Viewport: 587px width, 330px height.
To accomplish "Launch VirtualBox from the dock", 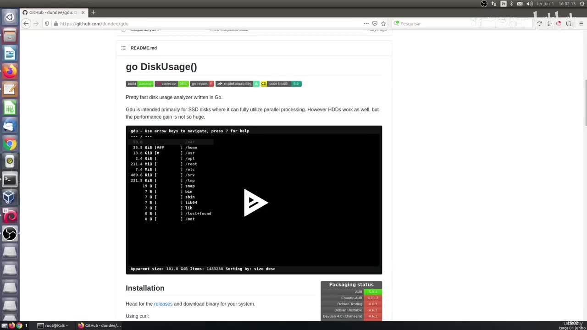I will point(10,197).
